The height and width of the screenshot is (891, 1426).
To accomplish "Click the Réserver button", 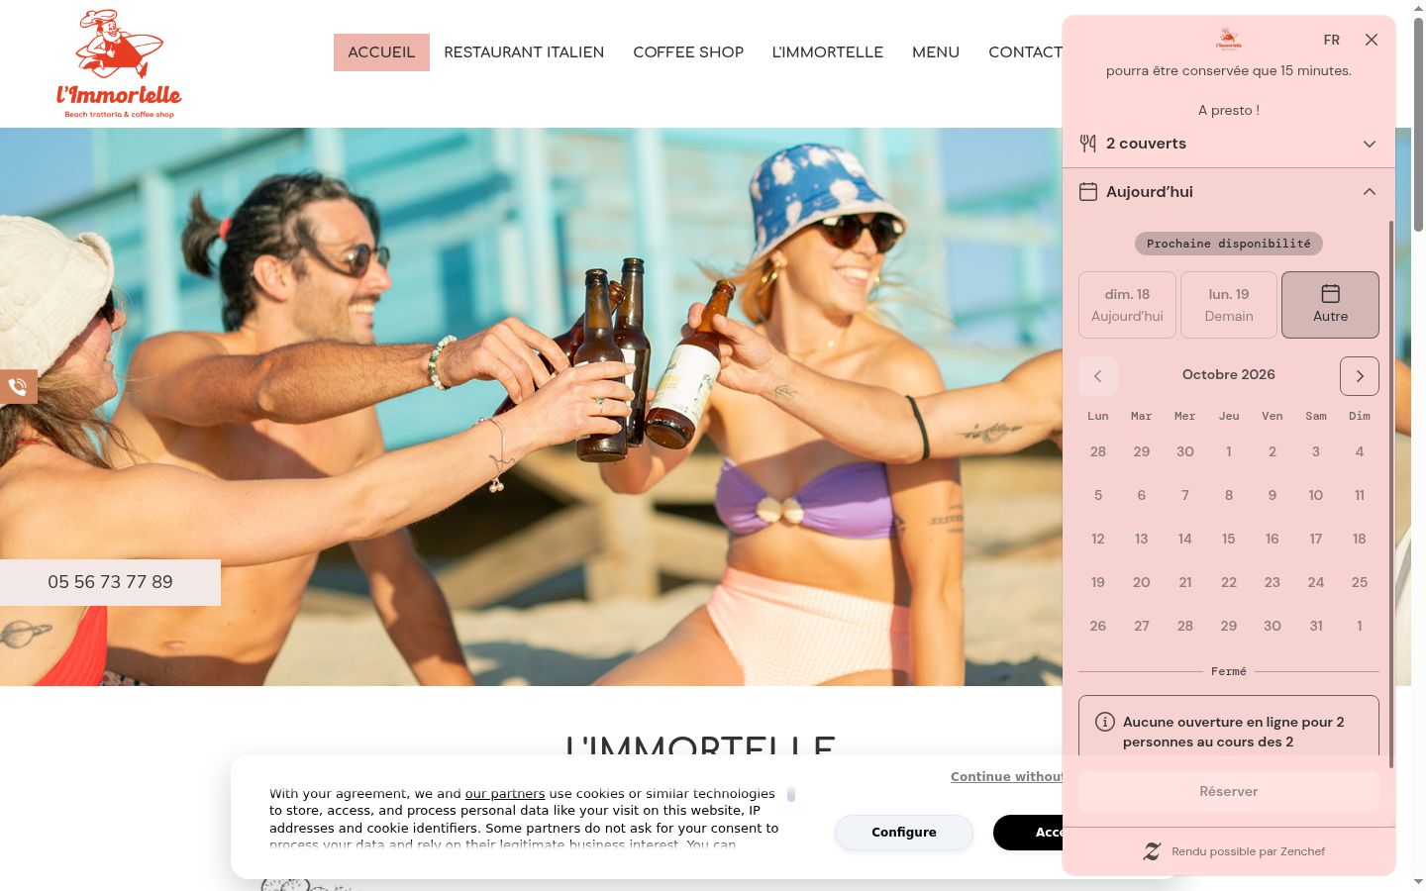I will (x=1229, y=791).
